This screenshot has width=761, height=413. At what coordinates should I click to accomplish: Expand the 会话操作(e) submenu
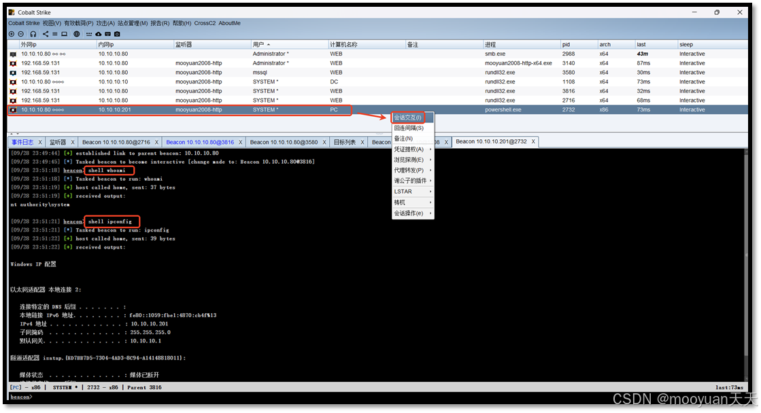413,213
